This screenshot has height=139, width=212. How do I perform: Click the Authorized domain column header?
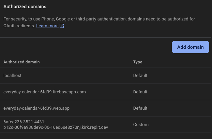tap(21, 62)
